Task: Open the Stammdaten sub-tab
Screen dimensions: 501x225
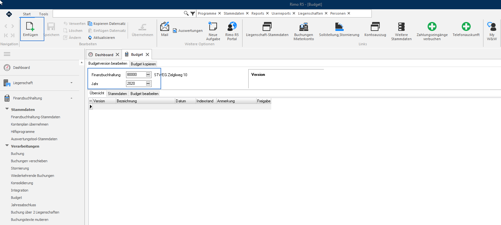Action: pyautogui.click(x=117, y=94)
